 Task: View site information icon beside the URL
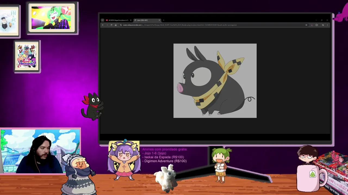(x=121, y=25)
